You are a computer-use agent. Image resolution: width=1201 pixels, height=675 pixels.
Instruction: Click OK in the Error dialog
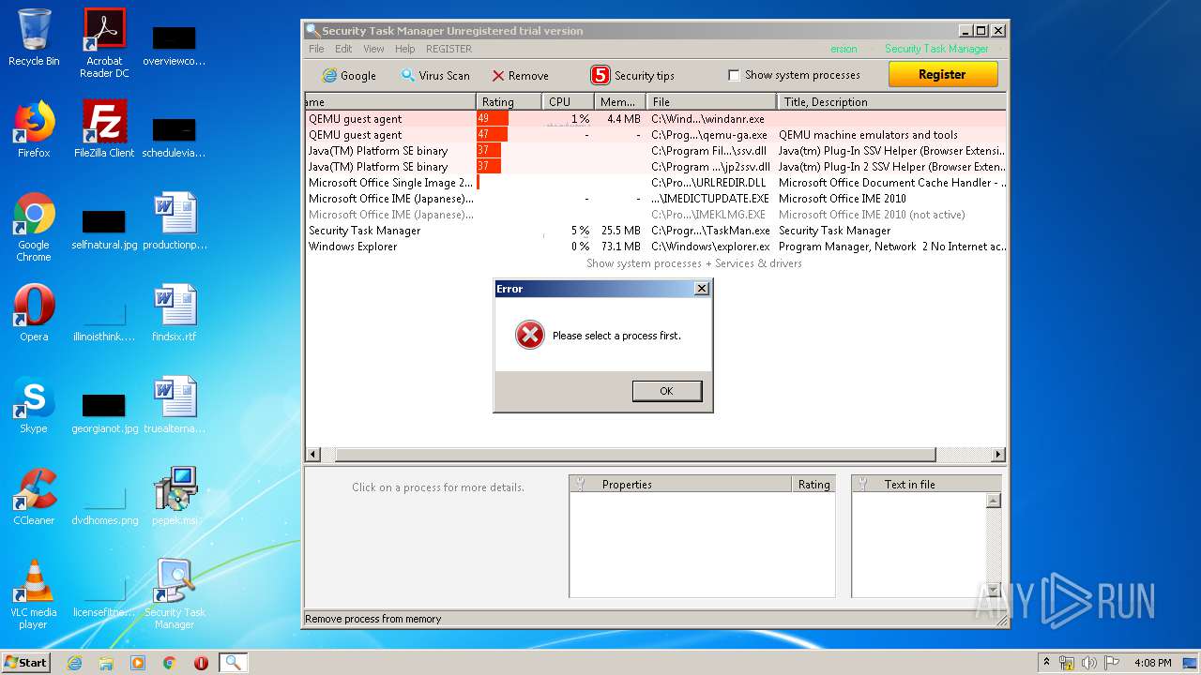[666, 391]
